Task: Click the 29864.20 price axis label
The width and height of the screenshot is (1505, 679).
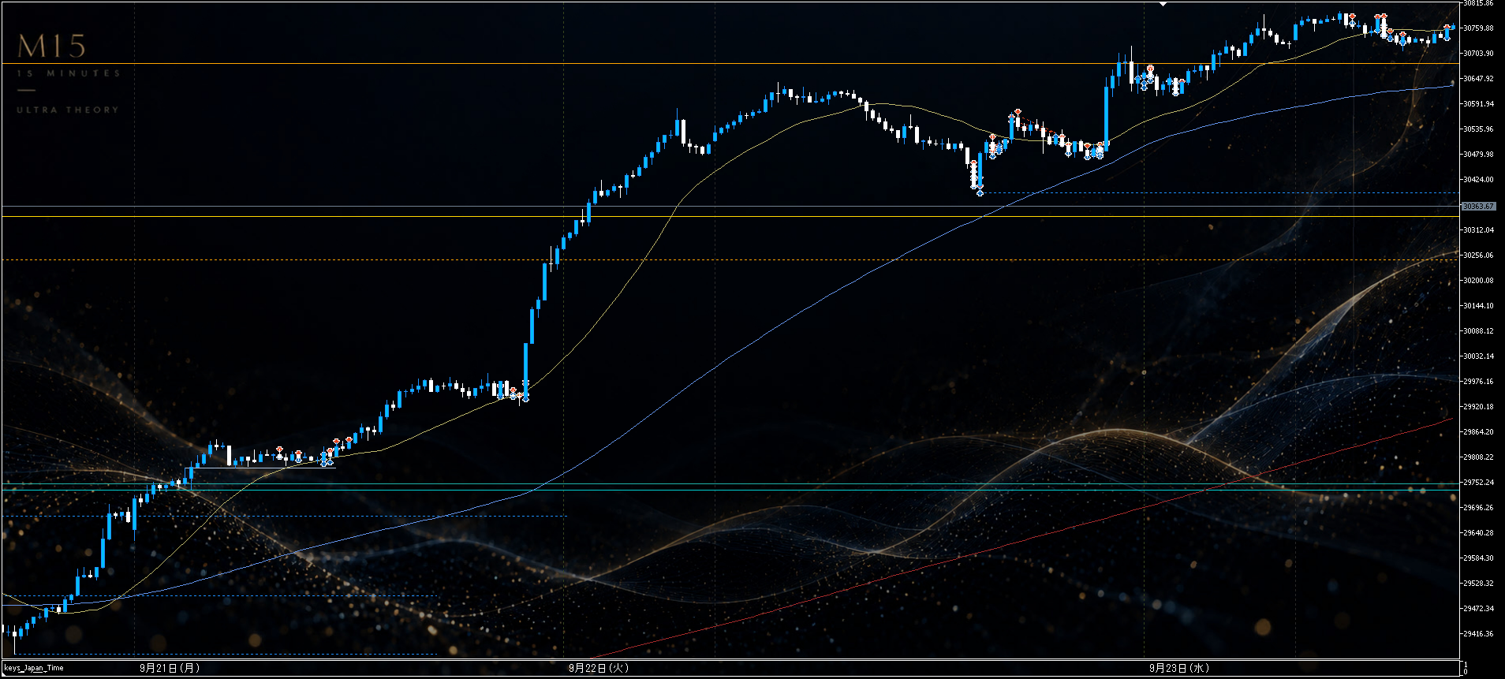Action: (x=1478, y=432)
